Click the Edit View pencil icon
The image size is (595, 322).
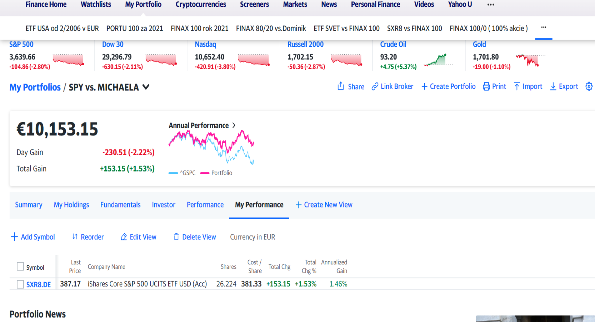[x=124, y=237]
